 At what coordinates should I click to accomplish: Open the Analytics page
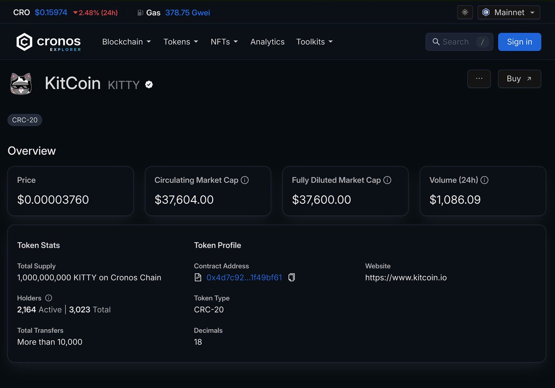pos(267,42)
